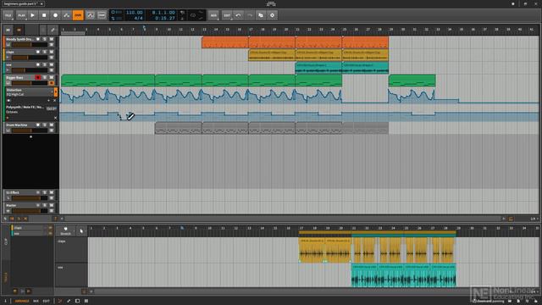Open the FILE menu

[8, 15]
